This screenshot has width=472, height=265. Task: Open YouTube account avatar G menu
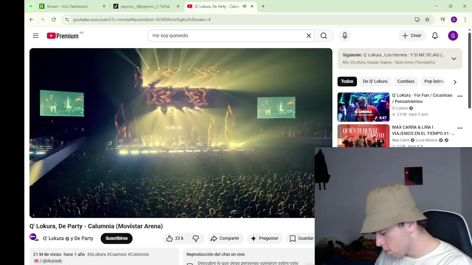click(453, 36)
